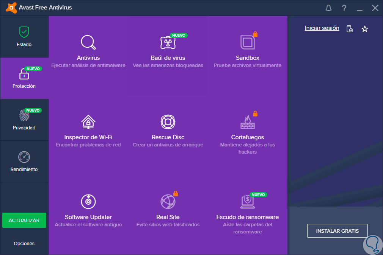
Task: Click the Cortafuegos title text
Action: pyautogui.click(x=248, y=137)
